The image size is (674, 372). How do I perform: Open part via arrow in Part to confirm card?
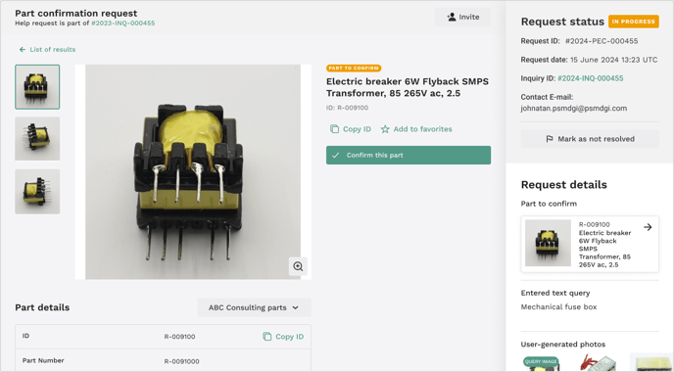point(648,227)
